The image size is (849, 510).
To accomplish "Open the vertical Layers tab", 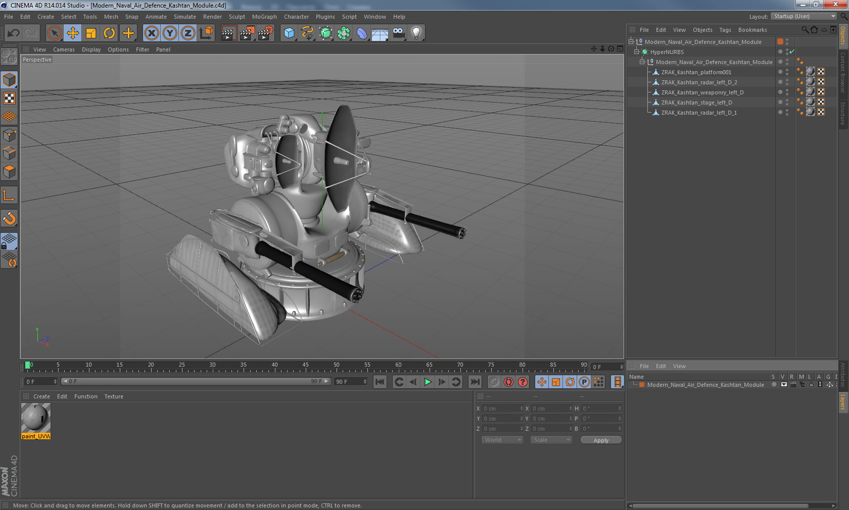I will coord(843,402).
